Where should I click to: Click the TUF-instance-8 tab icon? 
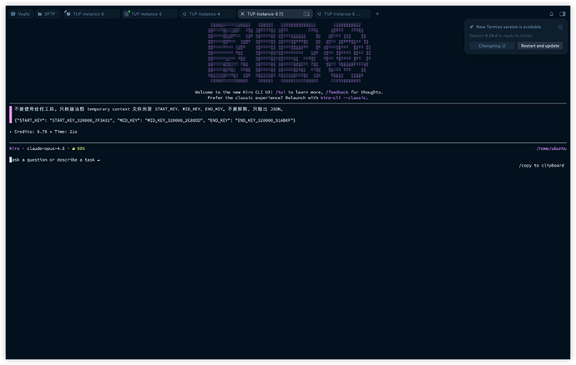[x=68, y=13]
